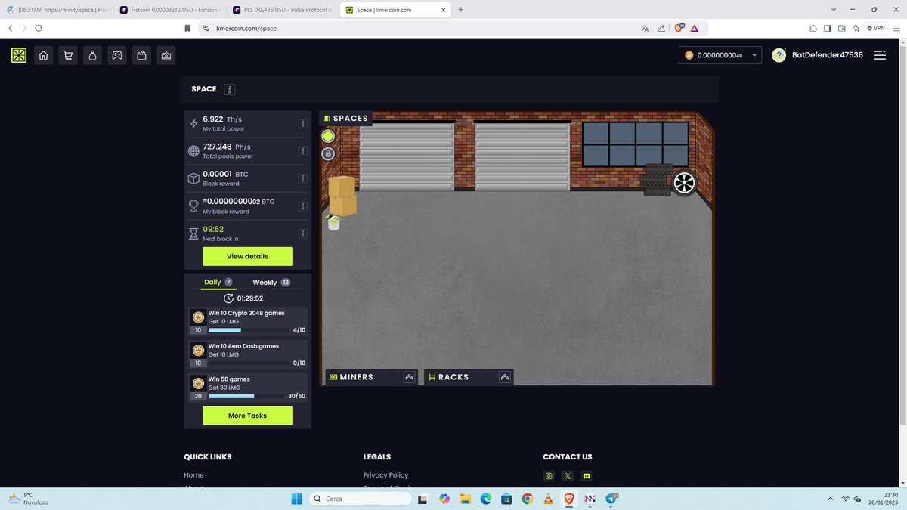
Task: Open the wallet icon in navbar
Action: pos(141,55)
